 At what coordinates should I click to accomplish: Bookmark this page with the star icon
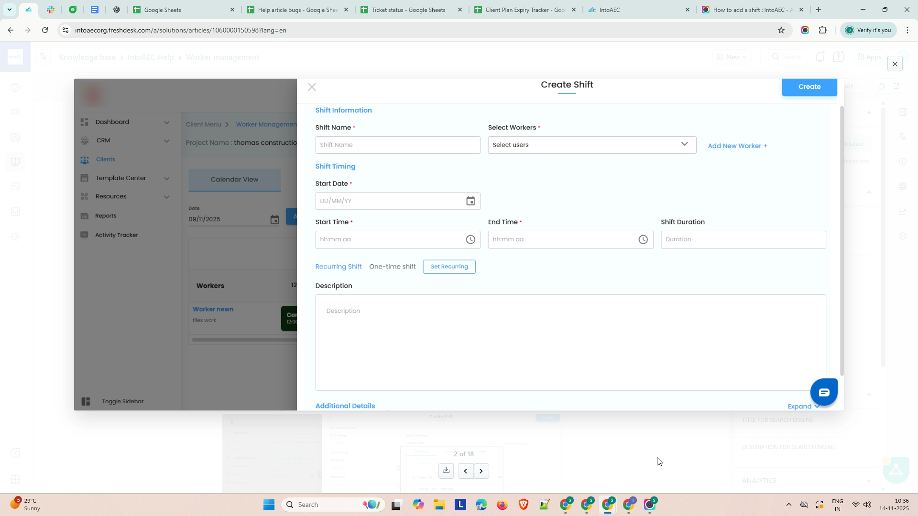click(x=781, y=30)
